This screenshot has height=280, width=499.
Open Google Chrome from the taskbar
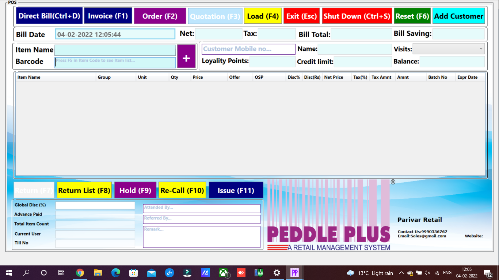80,273
